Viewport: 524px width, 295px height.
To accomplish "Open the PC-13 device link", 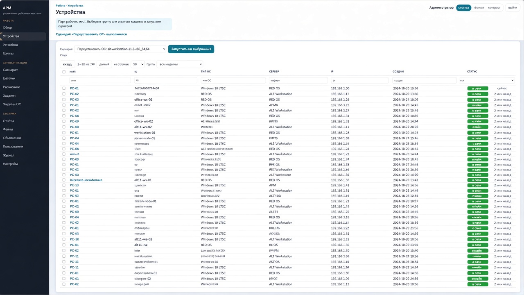I will tap(74, 185).
